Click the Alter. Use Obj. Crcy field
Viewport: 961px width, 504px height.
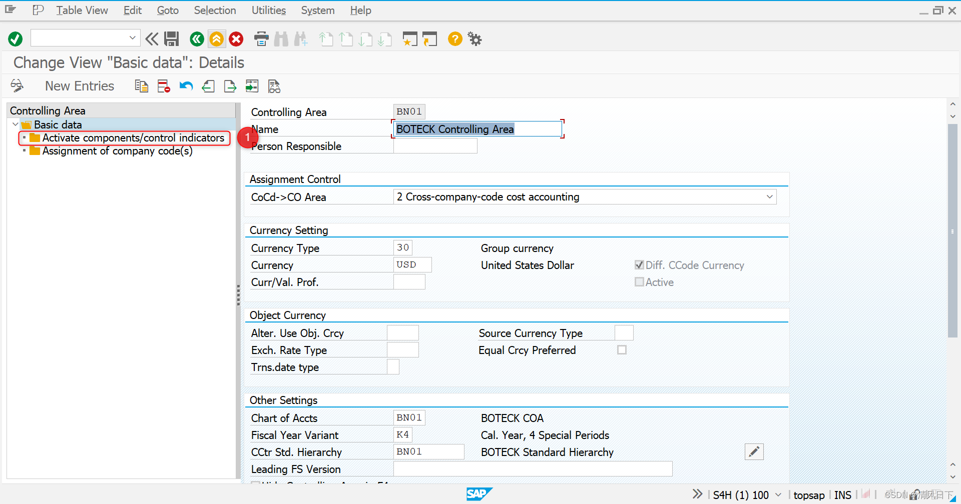(x=403, y=333)
